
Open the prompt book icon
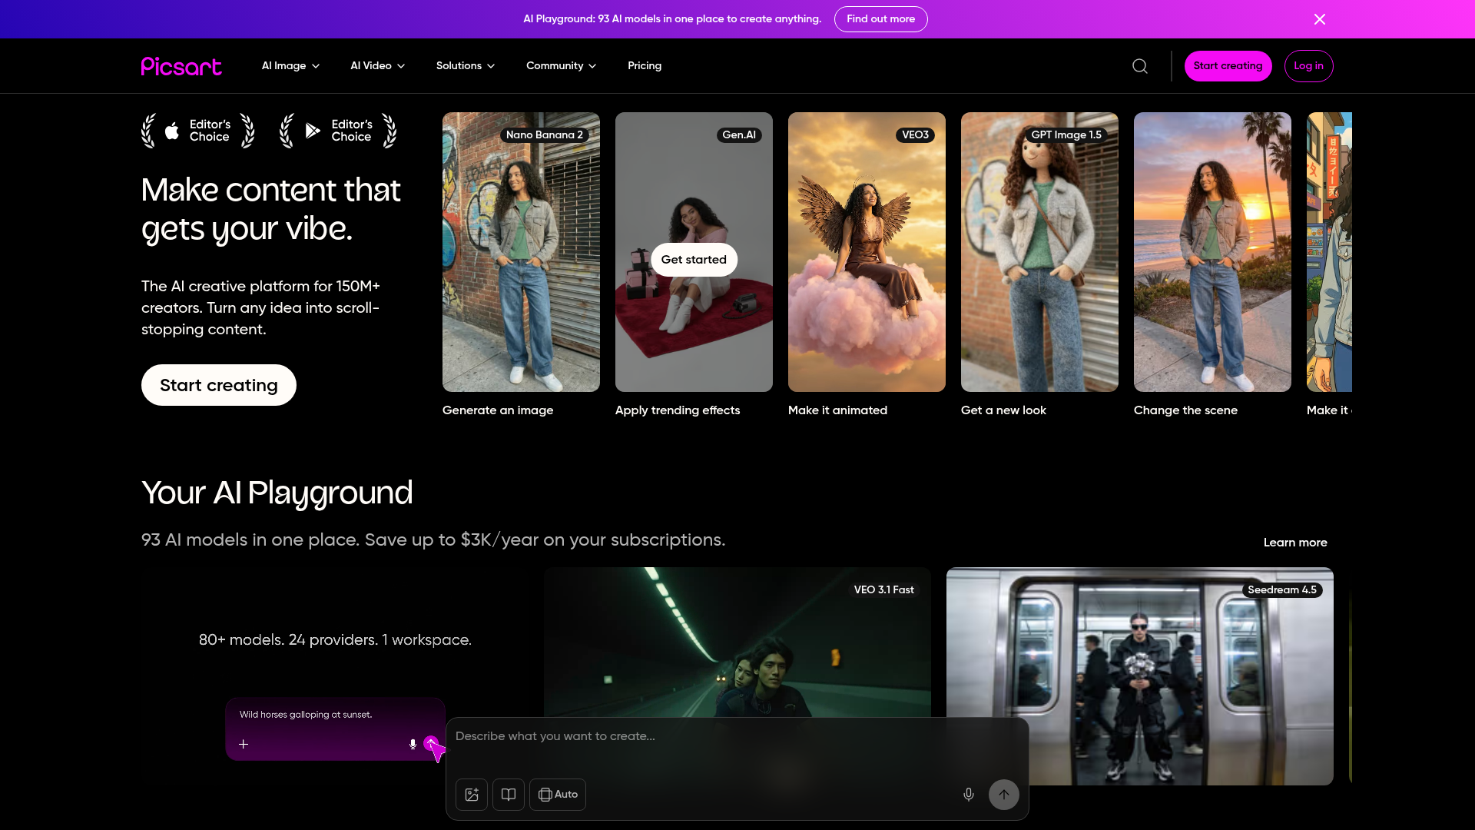(508, 795)
